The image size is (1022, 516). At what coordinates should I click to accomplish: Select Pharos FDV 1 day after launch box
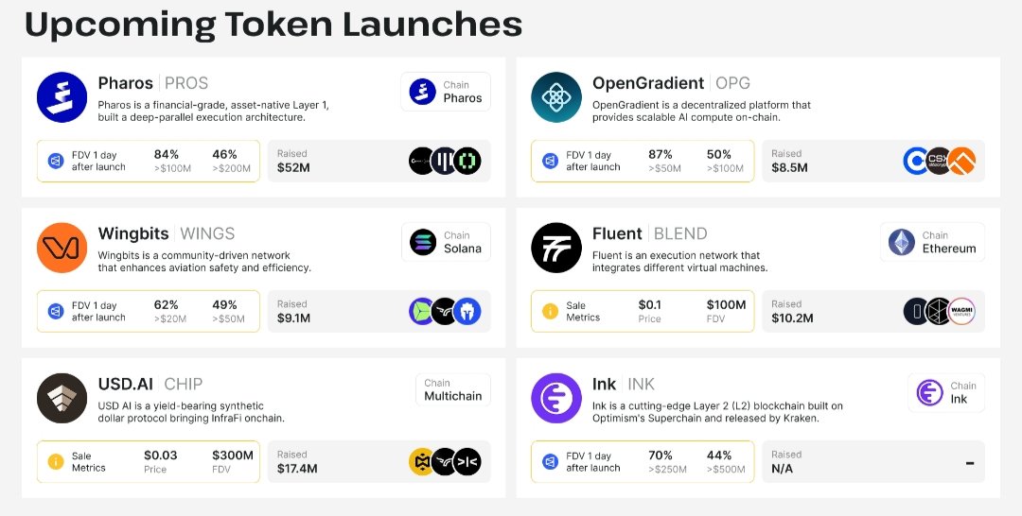click(x=149, y=162)
